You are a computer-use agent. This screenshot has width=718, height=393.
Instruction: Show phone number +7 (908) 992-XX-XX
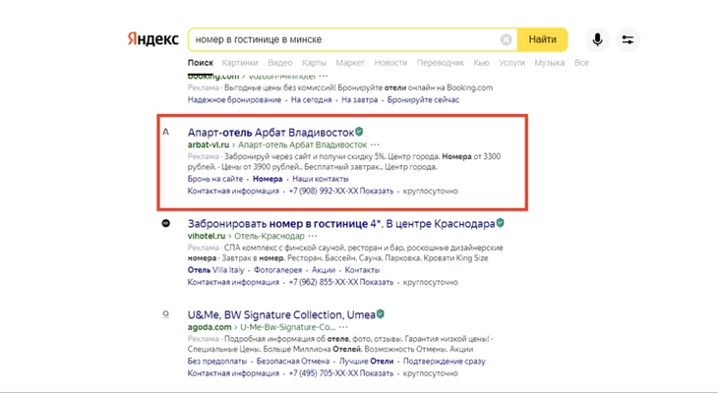[341, 192]
